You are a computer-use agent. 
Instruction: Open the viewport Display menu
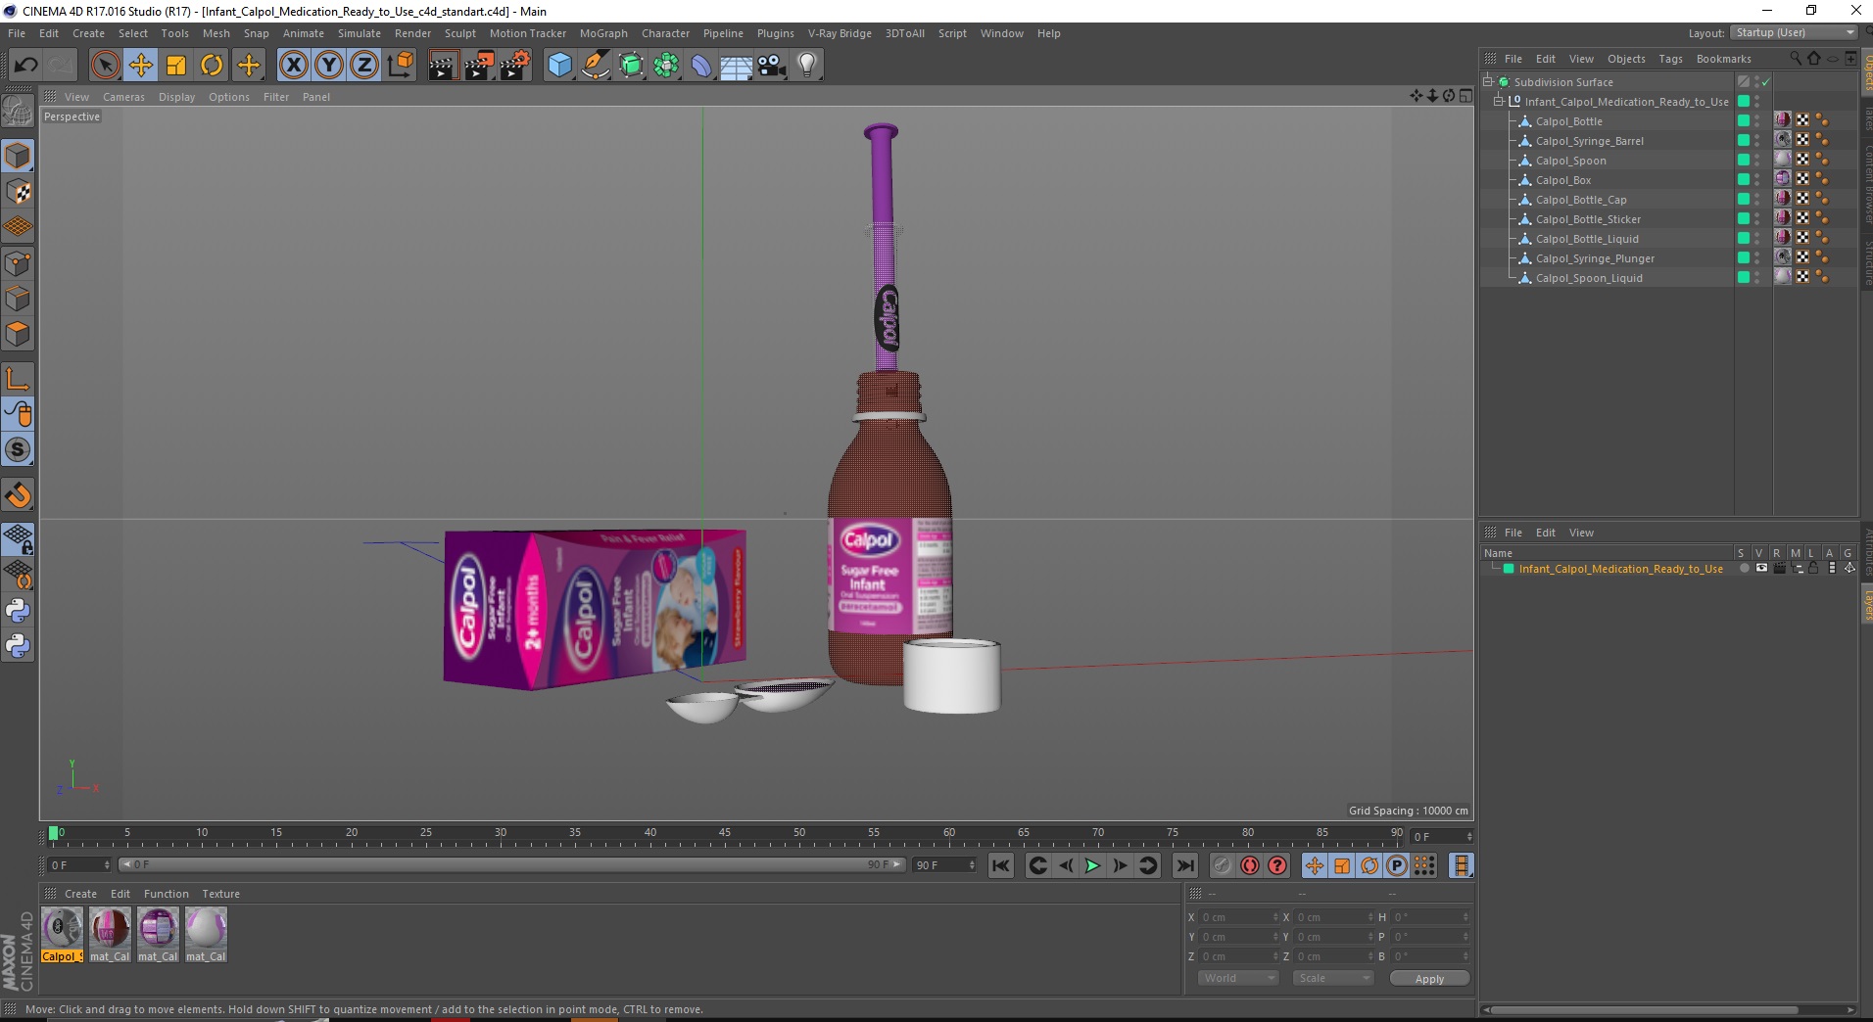(176, 97)
